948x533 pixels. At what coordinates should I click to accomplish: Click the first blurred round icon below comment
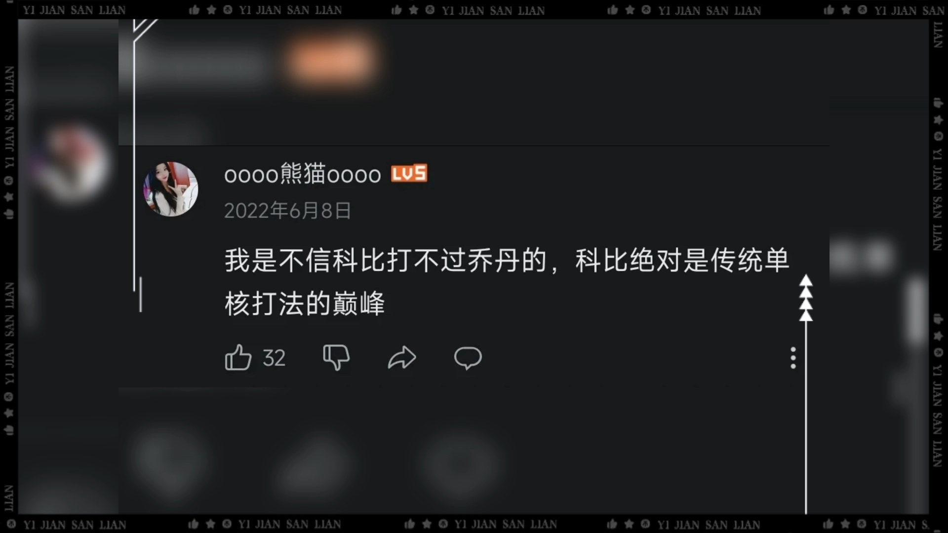coord(170,462)
